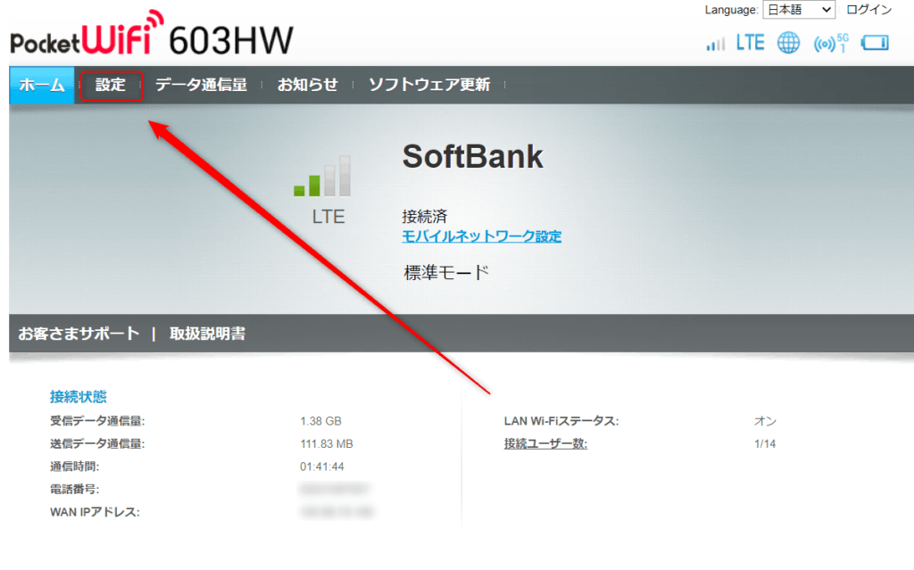914x570 pixels.
Task: Click the Language: label
Action: pyautogui.click(x=731, y=10)
